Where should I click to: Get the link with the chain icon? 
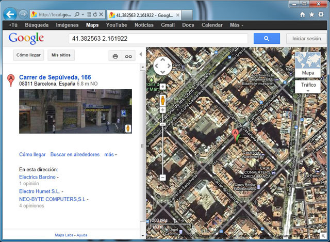point(128,56)
